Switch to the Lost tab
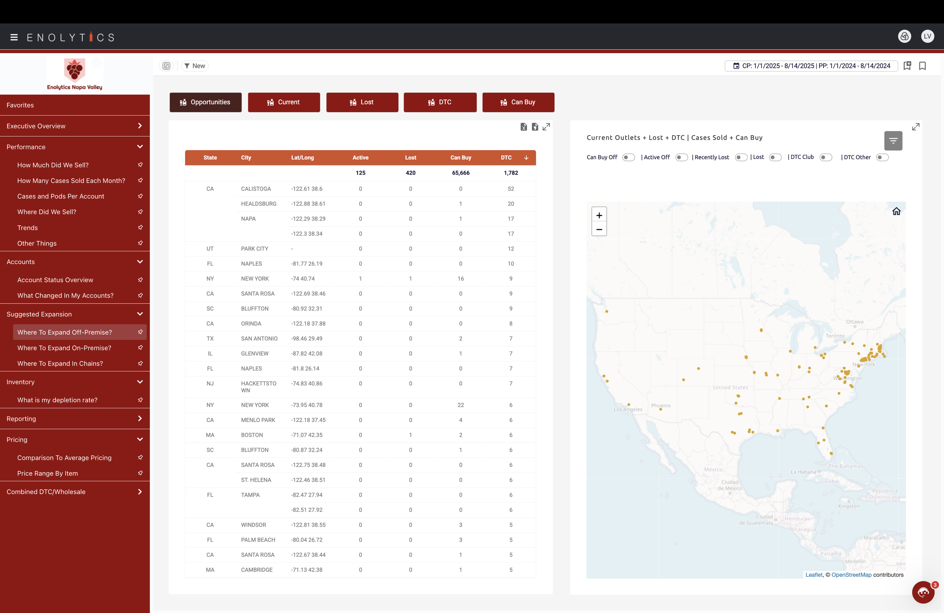The image size is (944, 613). point(362,102)
